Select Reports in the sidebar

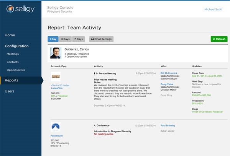(21, 80)
